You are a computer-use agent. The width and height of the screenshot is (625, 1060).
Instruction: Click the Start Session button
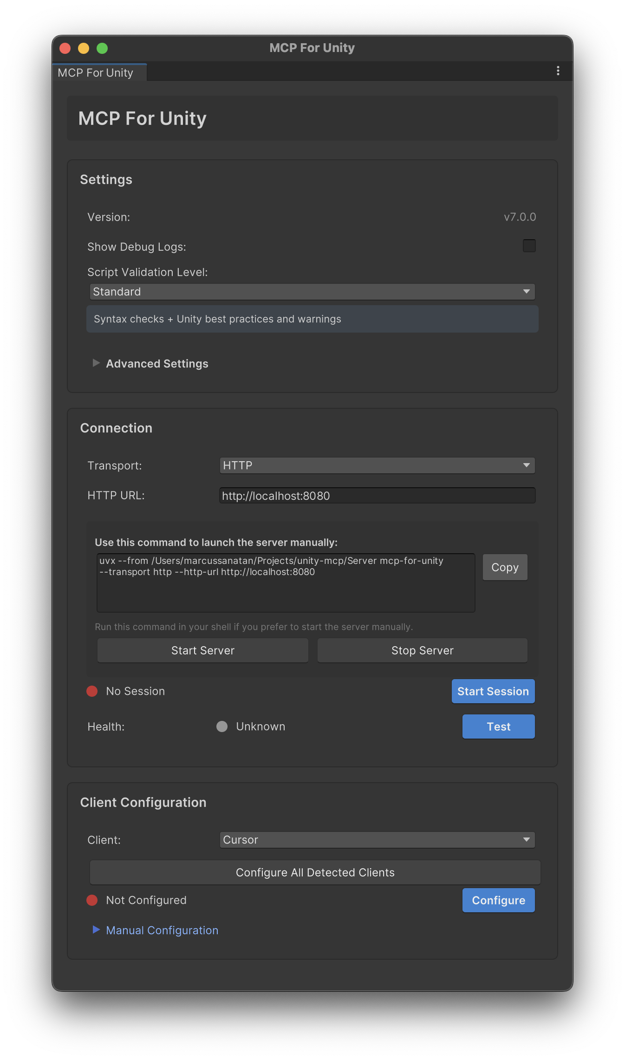[x=493, y=691]
